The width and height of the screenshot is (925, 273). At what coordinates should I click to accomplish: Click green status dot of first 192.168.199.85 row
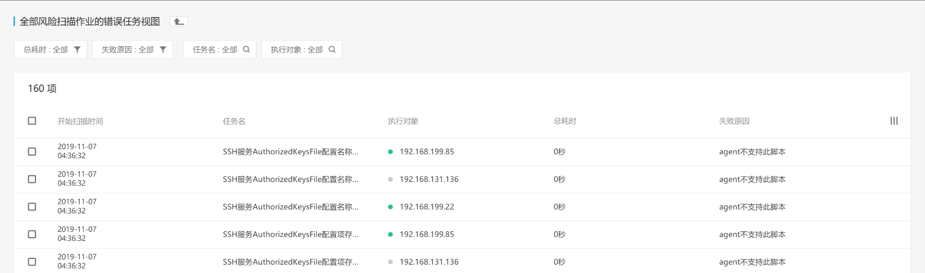pyautogui.click(x=390, y=152)
